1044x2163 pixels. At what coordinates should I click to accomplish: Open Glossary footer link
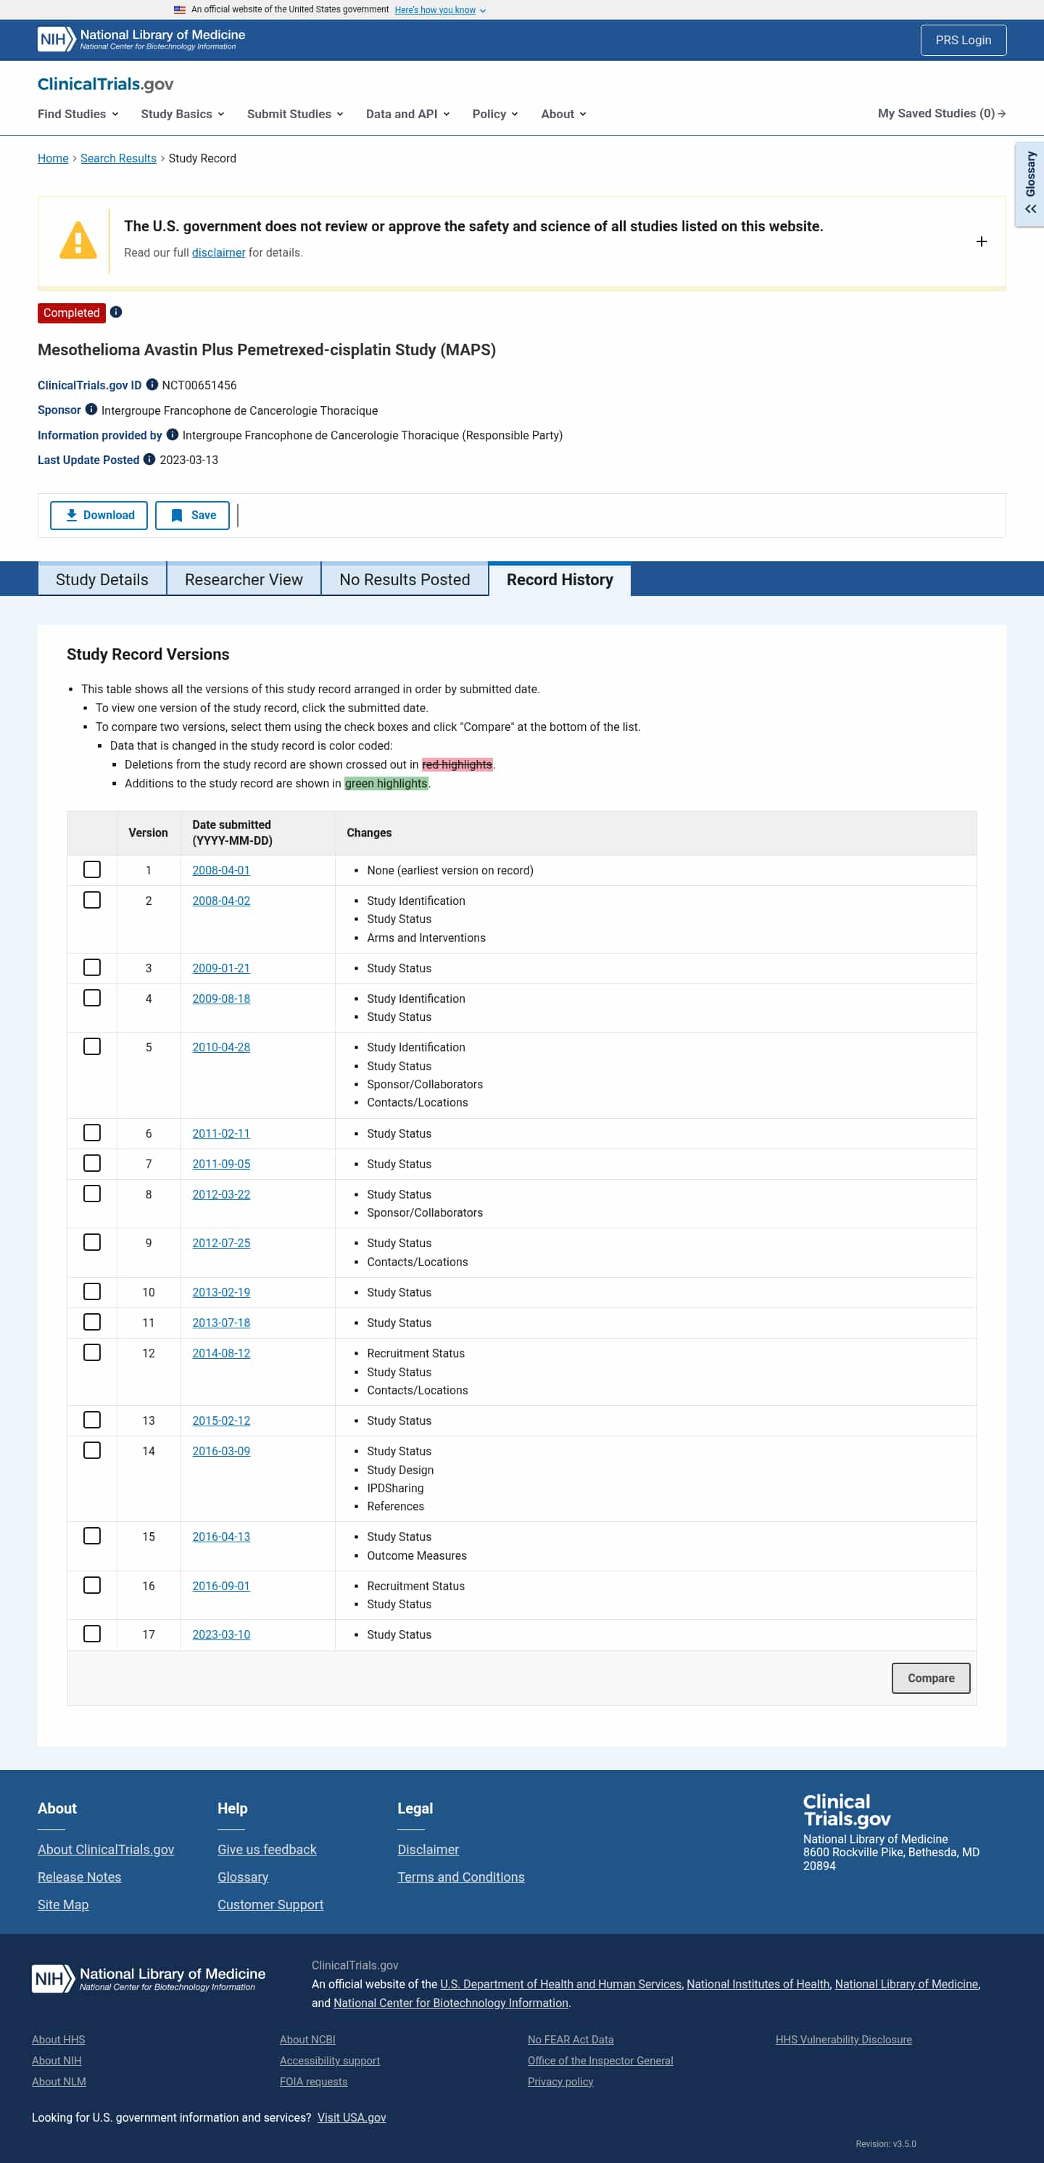pos(243,1877)
